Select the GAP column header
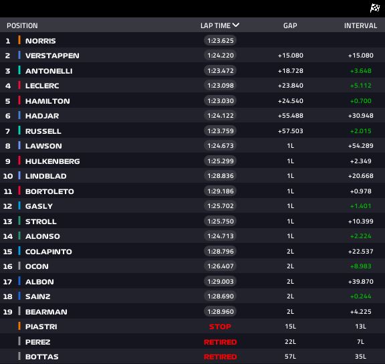The width and height of the screenshot is (385, 364). point(290,25)
